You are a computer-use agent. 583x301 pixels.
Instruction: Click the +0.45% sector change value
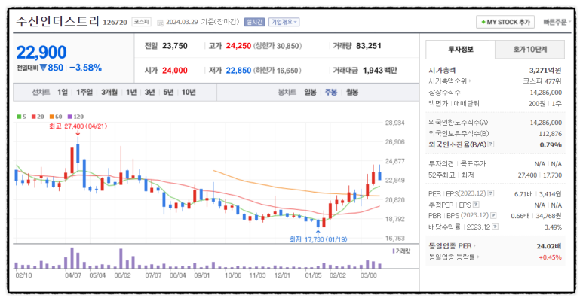[551, 257]
